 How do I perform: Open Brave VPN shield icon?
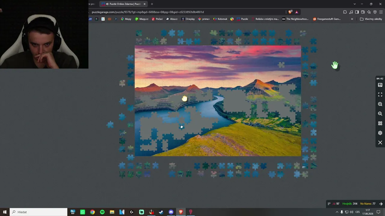[x=375, y=12]
